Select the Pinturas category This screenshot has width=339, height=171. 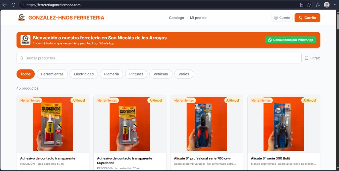(x=136, y=74)
